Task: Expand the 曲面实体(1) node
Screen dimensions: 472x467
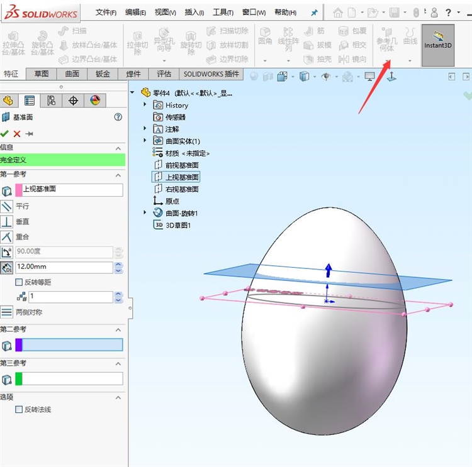Action: click(x=145, y=140)
